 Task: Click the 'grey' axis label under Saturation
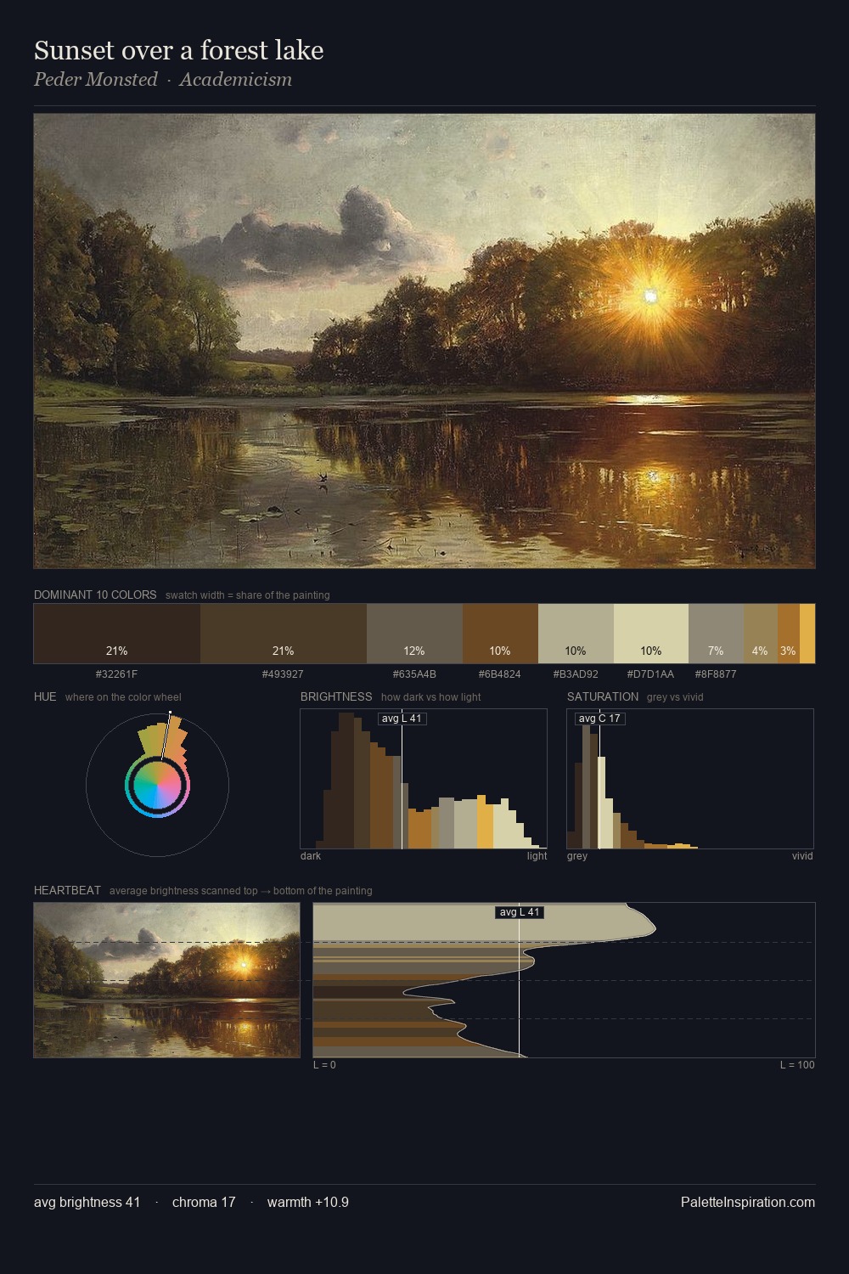[577, 856]
